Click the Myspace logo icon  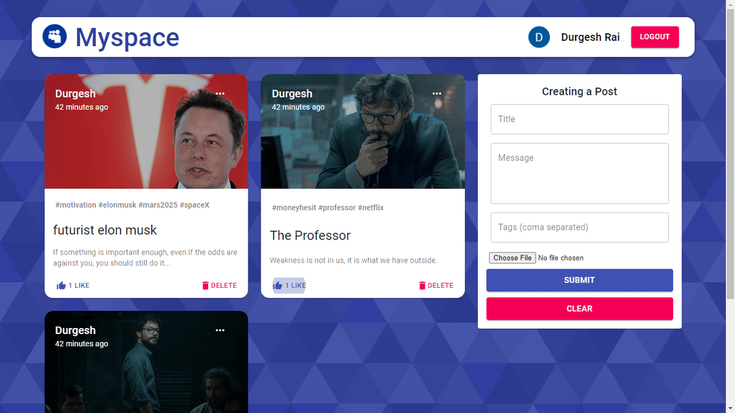(54, 37)
